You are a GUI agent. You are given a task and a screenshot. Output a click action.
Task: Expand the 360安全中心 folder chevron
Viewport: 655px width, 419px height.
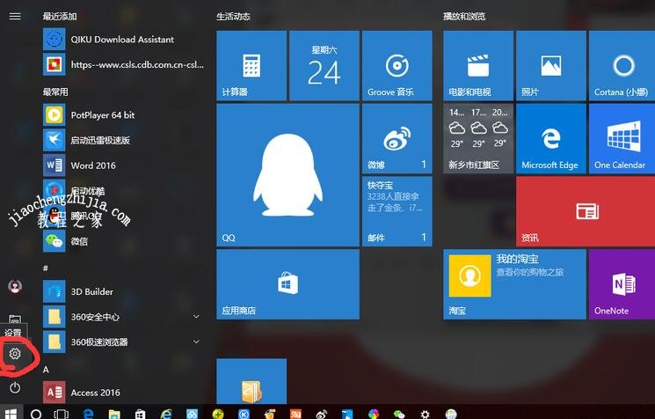click(196, 317)
